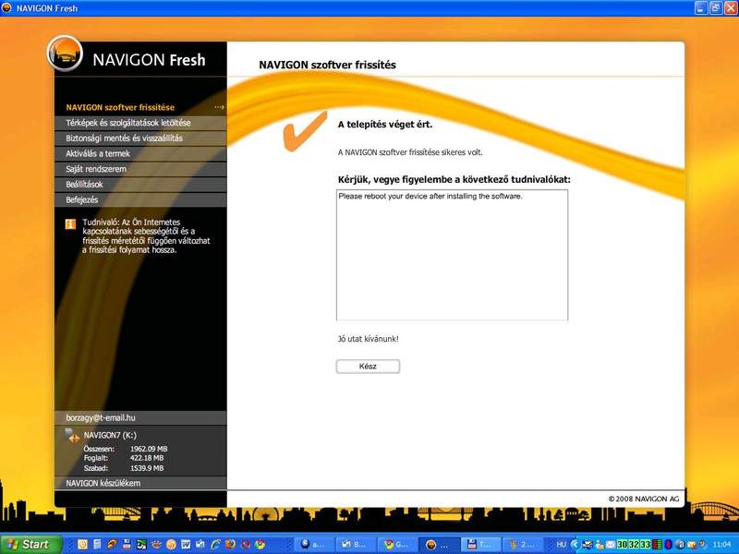Open Beállítások in the sidebar
Viewport: 739px width, 554px height.
[140, 184]
